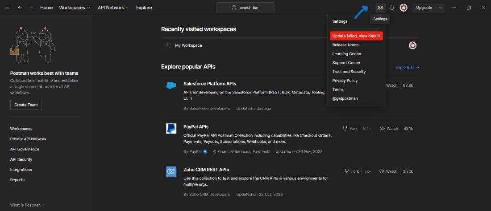The width and height of the screenshot is (491, 211).
Task: Restore the application window
Action: [469, 8]
